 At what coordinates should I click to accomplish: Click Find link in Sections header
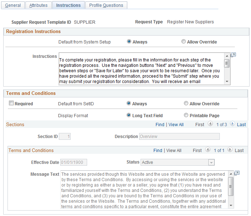[160, 124]
